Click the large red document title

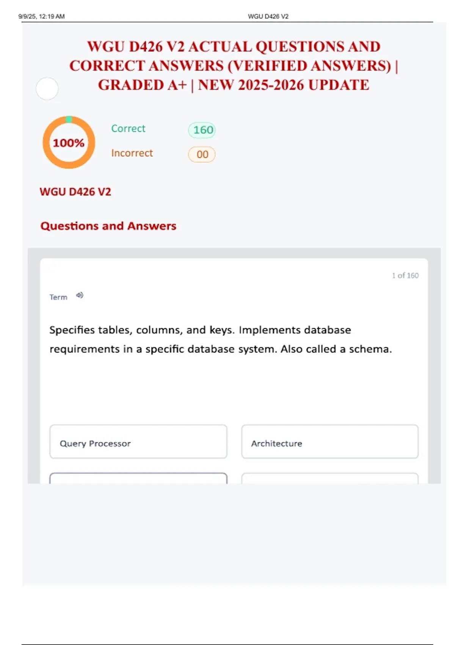234,66
